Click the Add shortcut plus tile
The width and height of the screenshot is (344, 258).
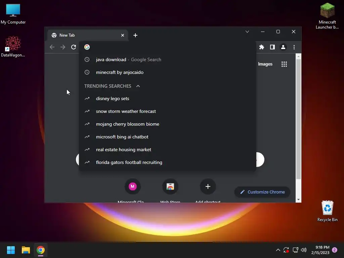(208, 186)
